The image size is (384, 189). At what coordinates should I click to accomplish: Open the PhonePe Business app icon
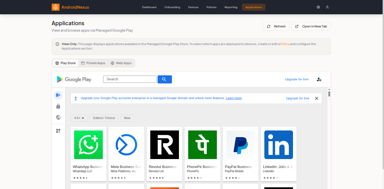point(203,145)
